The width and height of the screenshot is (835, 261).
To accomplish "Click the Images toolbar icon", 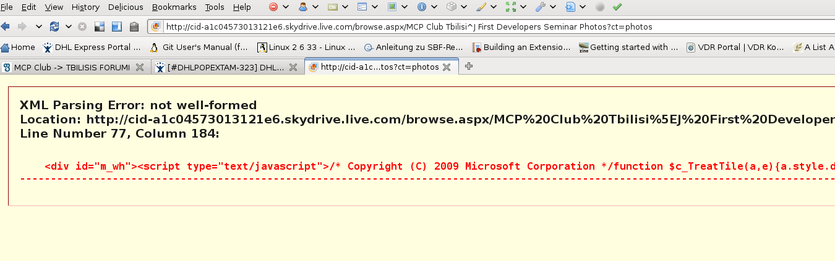I will pyautogui.click(x=392, y=7).
